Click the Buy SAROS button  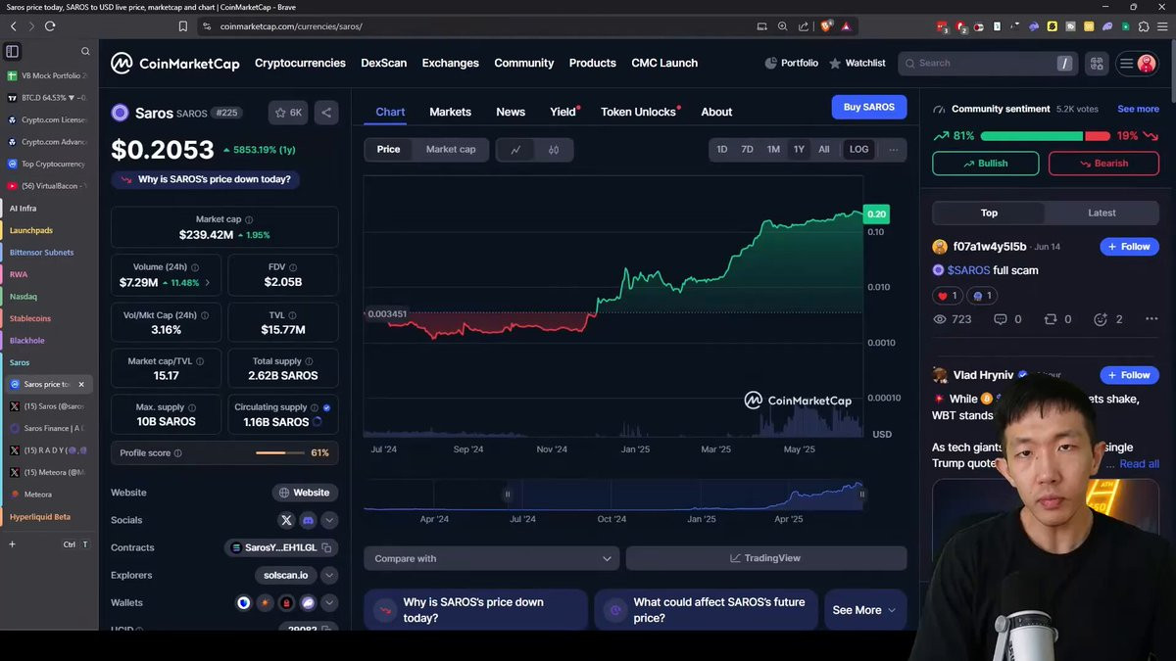869,107
